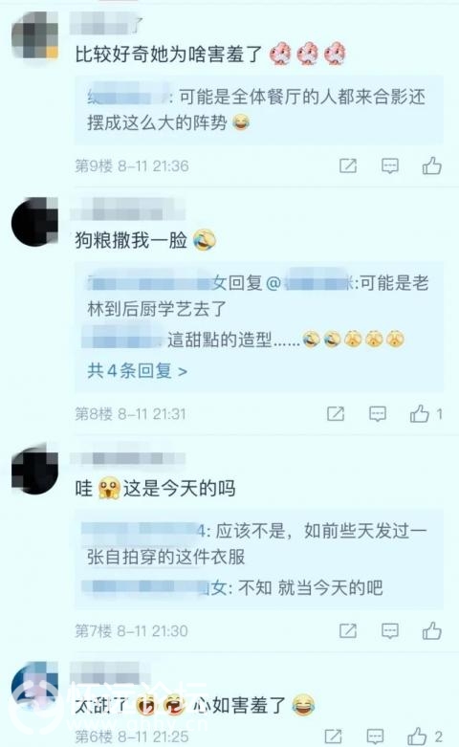This screenshot has width=459, height=747.
Task: Share the 9th floor comment
Action: click(348, 165)
